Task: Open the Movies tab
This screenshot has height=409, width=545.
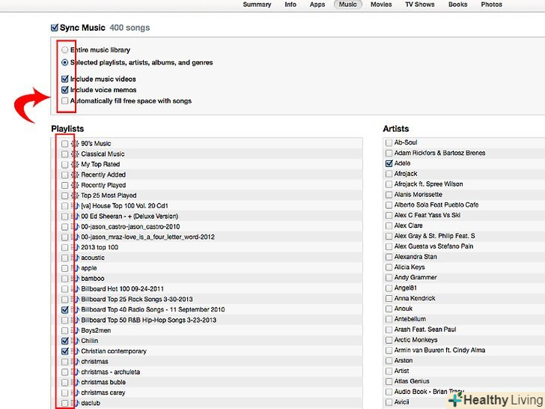Action: pos(381,4)
